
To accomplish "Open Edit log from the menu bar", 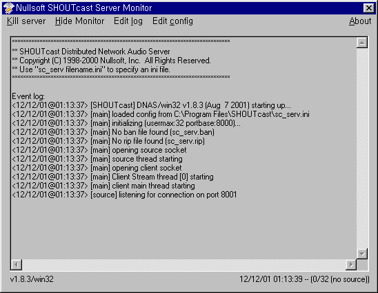I will click(x=128, y=21).
